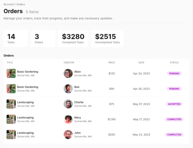The image size is (193, 148).
Task: Select Mary's profile picture
Action: coord(68,119)
